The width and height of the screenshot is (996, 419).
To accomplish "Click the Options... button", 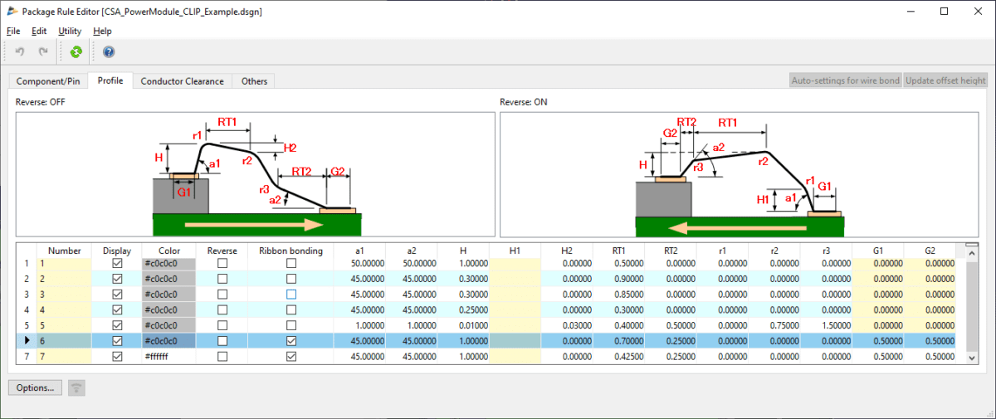I will (x=34, y=387).
